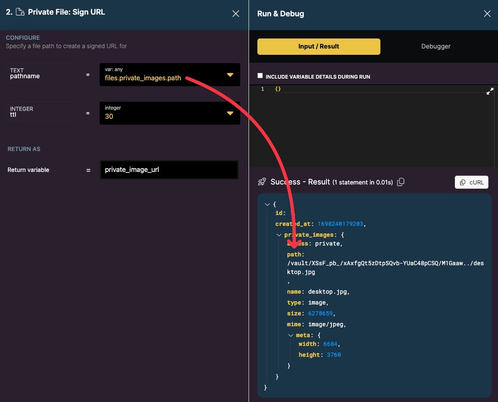Collapse the root result object
Image resolution: width=498 pixels, height=402 pixels.
click(x=267, y=205)
